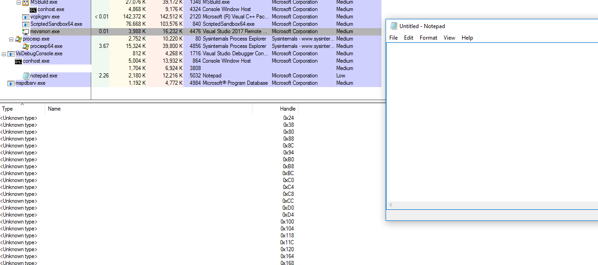Screen dimensions: 598x265
Task: Click the procexp64.exe Sysinternals icon
Action: pos(26,46)
